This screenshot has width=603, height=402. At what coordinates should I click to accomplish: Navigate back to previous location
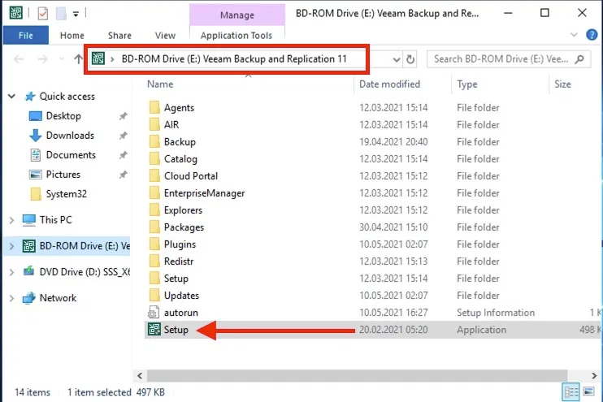point(19,59)
